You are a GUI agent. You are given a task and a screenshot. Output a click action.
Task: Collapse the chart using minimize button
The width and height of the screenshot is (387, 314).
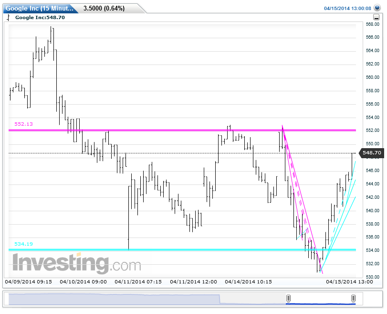tap(376, 17)
